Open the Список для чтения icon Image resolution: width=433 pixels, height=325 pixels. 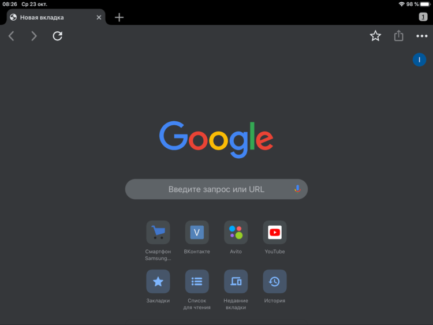click(x=197, y=281)
